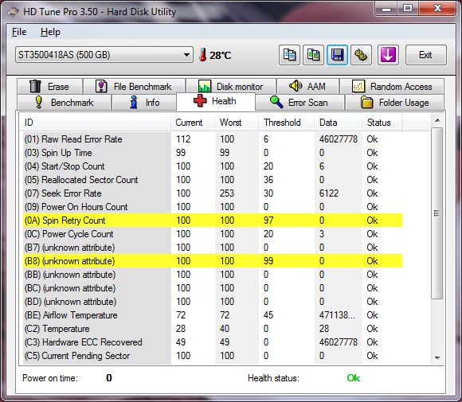Click the copy info to clipboard icon
The height and width of the screenshot is (402, 462).
point(289,55)
